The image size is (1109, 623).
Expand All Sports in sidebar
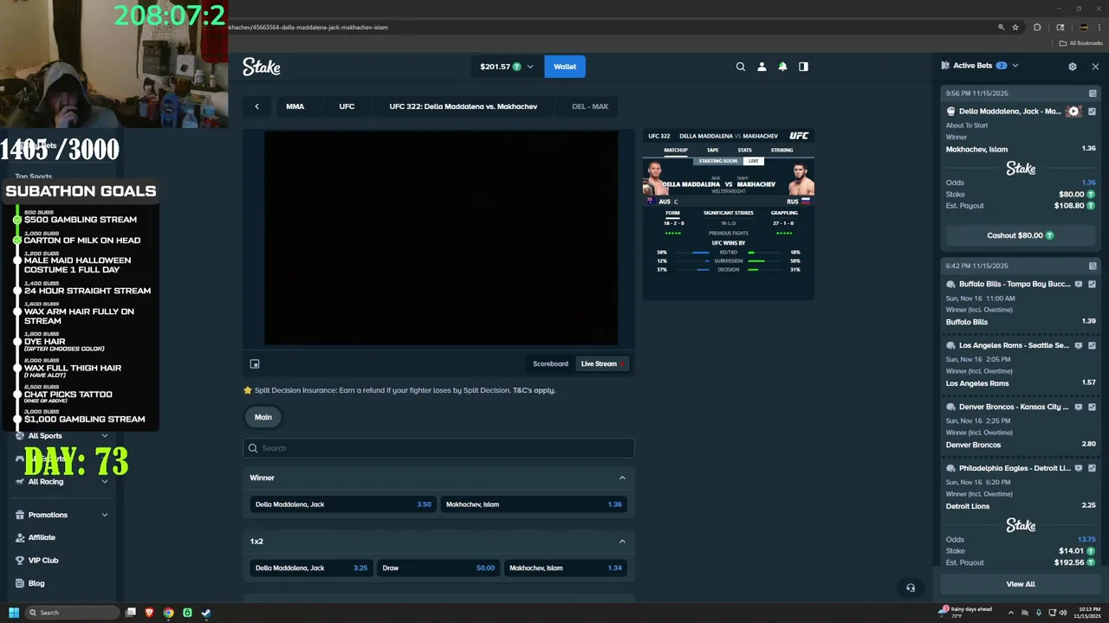pyautogui.click(x=105, y=436)
